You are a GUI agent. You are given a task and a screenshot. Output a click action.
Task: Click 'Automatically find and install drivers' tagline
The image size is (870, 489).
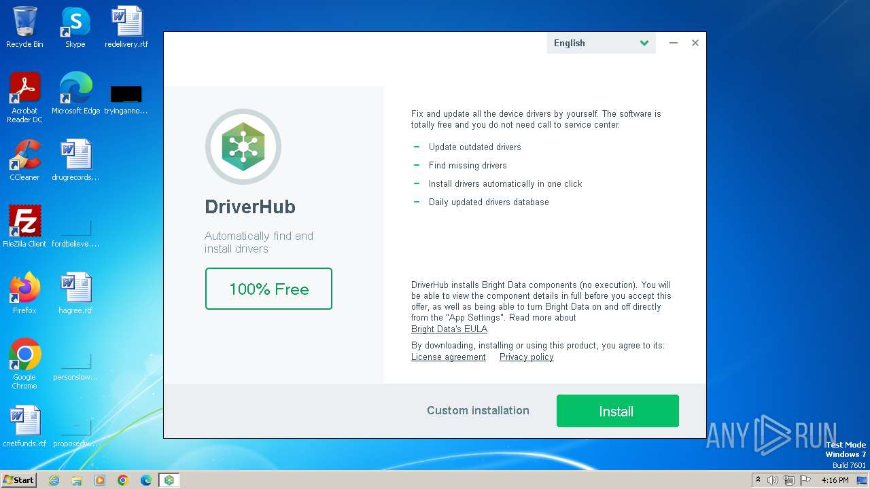pos(259,242)
